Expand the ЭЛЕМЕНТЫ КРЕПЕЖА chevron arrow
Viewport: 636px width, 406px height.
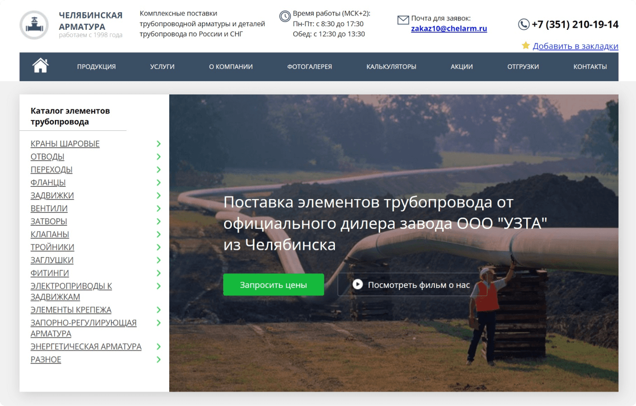coord(158,310)
